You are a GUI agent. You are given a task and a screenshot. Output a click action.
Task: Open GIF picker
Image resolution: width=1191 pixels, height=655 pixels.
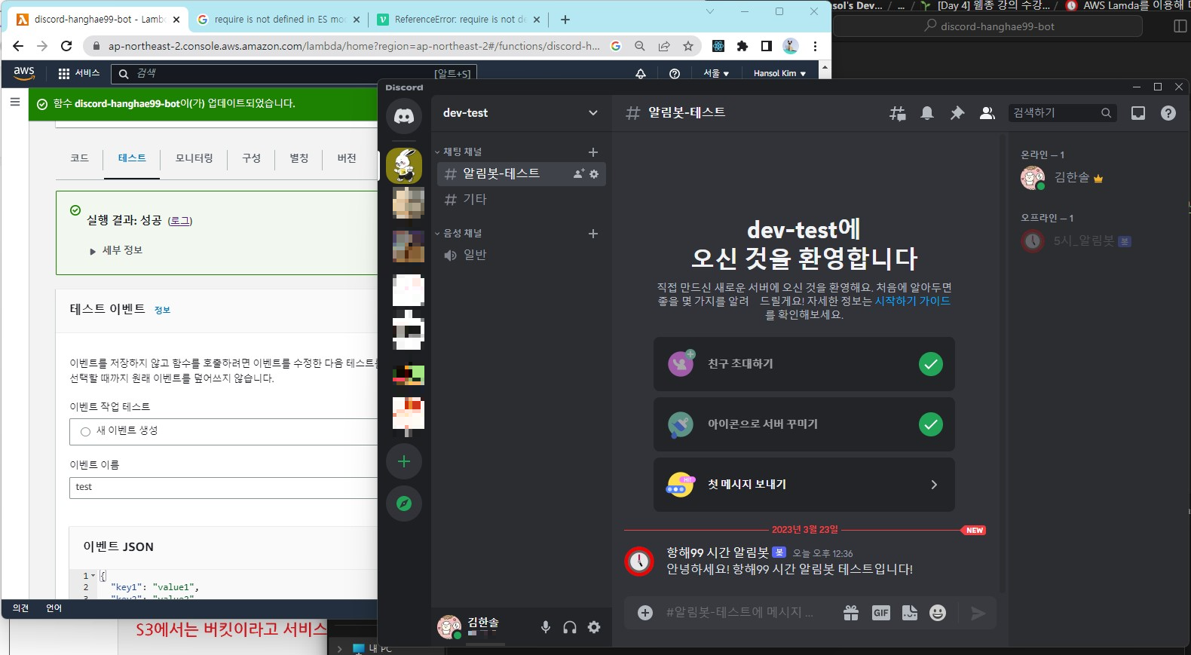click(881, 613)
